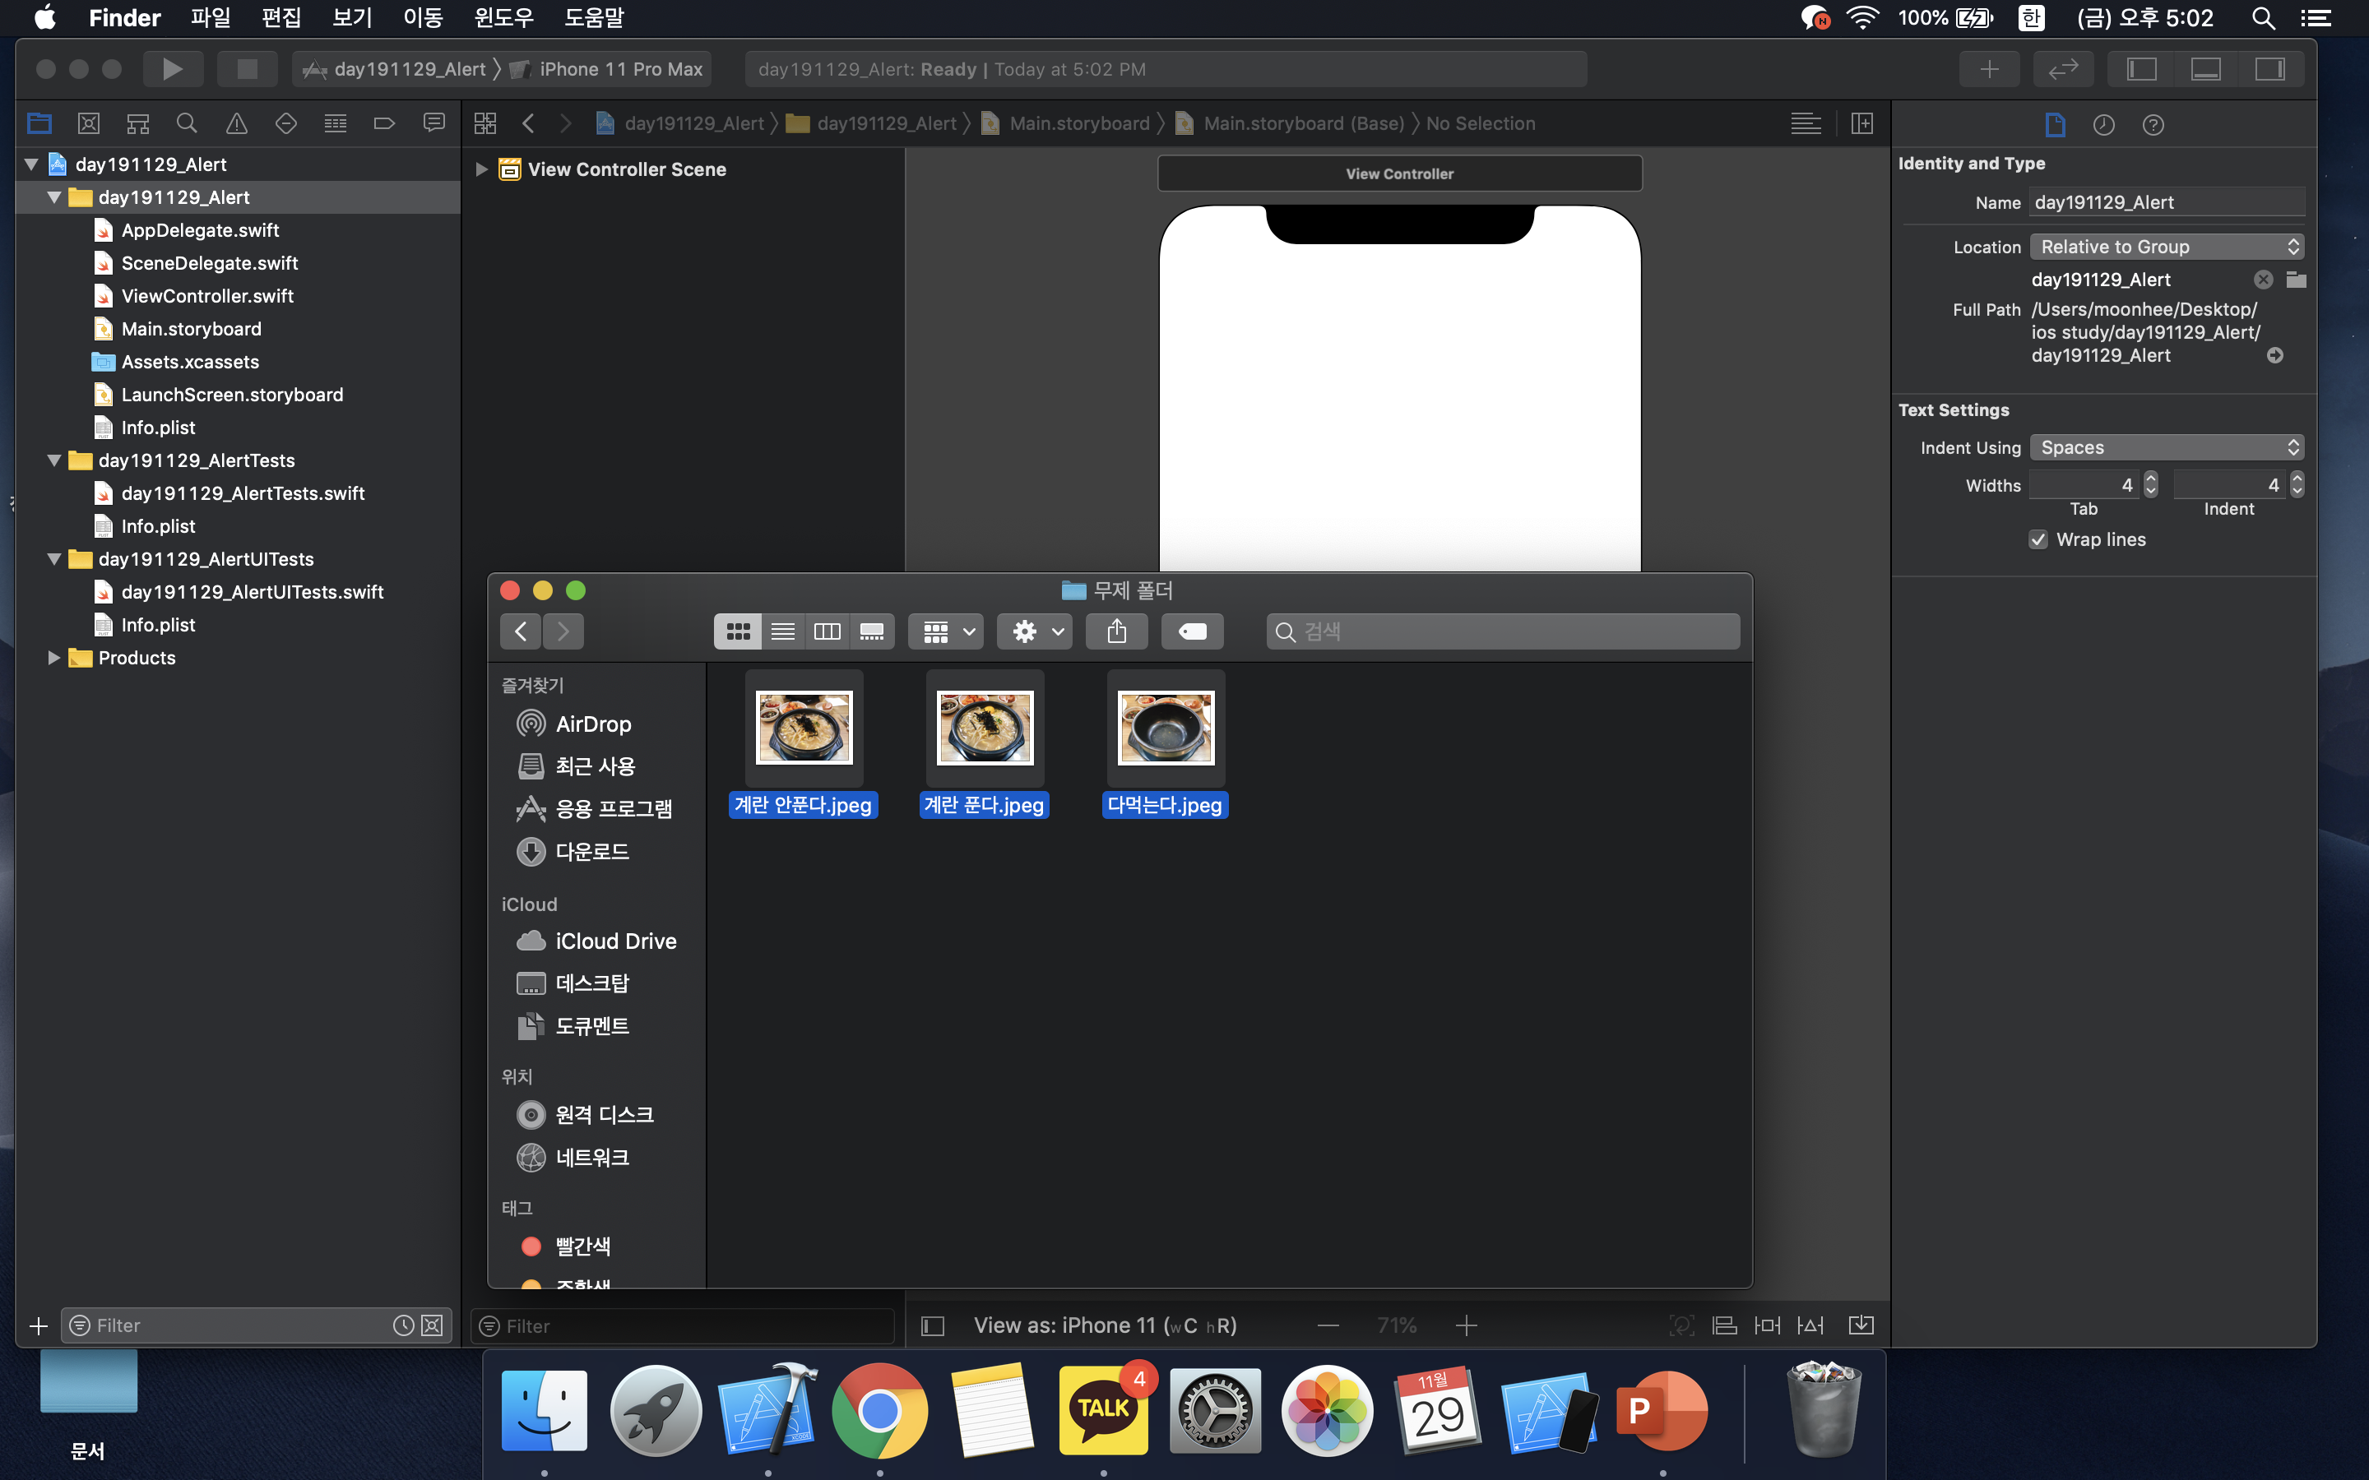This screenshot has height=1480, width=2369.
Task: Expand the View Controller Scene outline
Action: pos(480,169)
